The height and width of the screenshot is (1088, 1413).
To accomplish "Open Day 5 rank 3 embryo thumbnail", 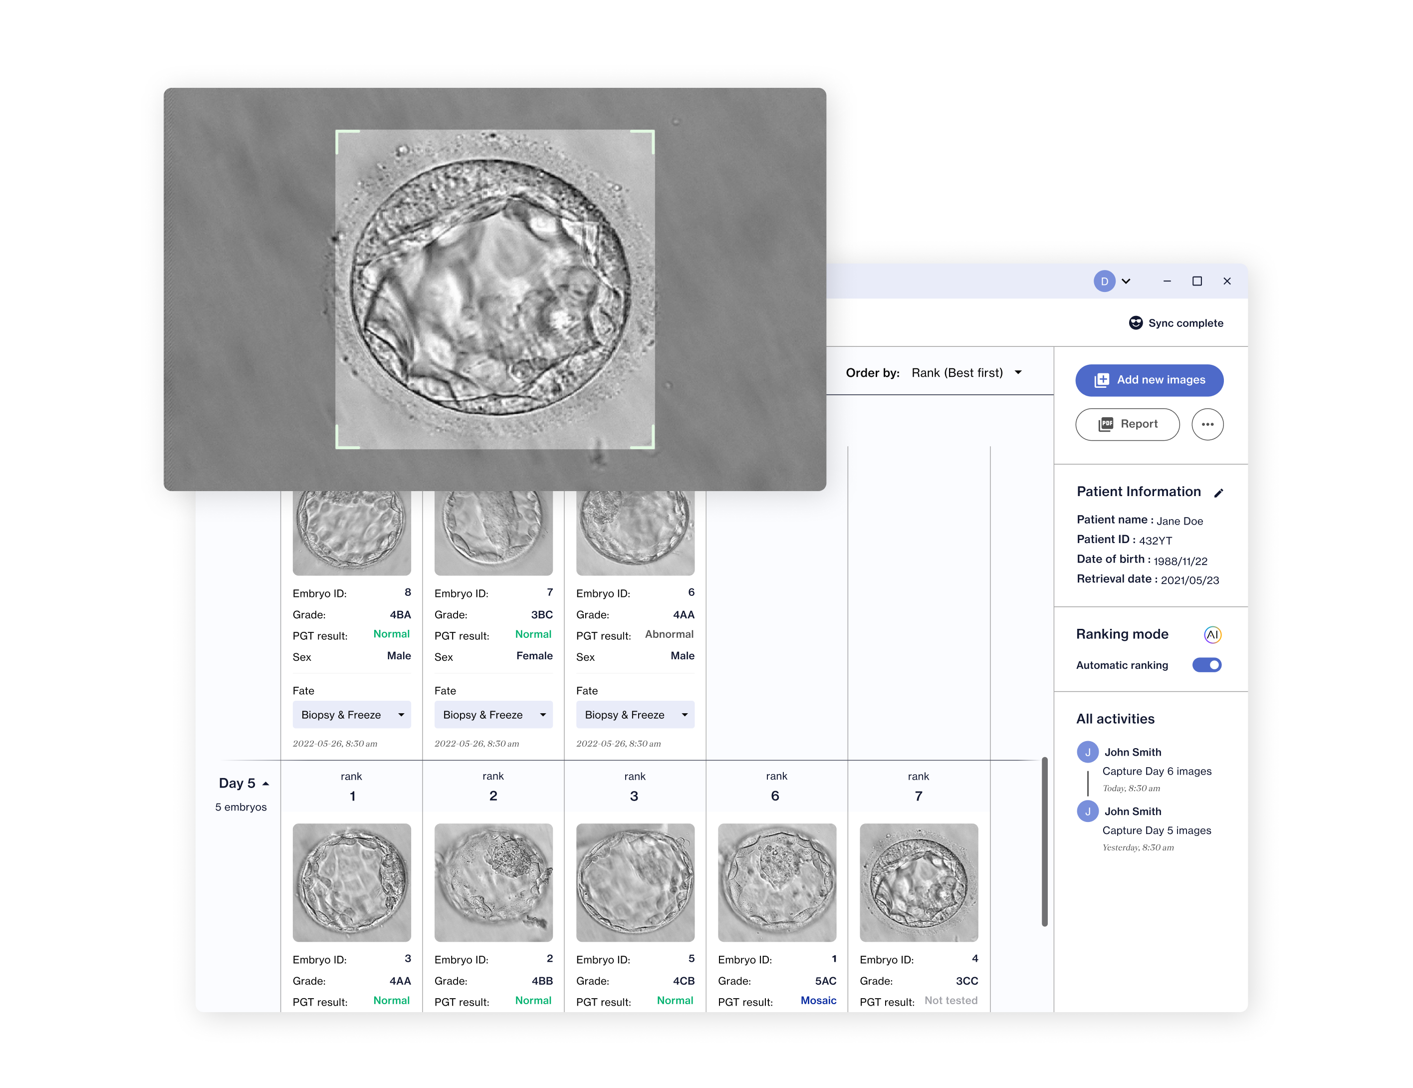I will [x=635, y=882].
